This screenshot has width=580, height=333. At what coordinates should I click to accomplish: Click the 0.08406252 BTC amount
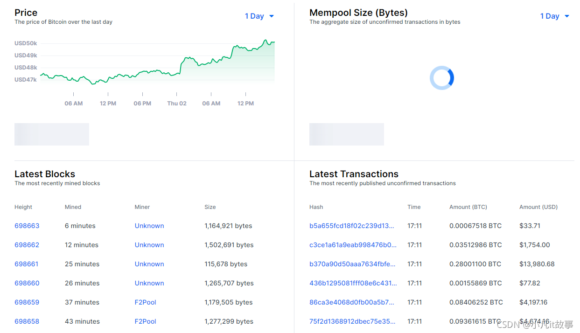pos(476,302)
